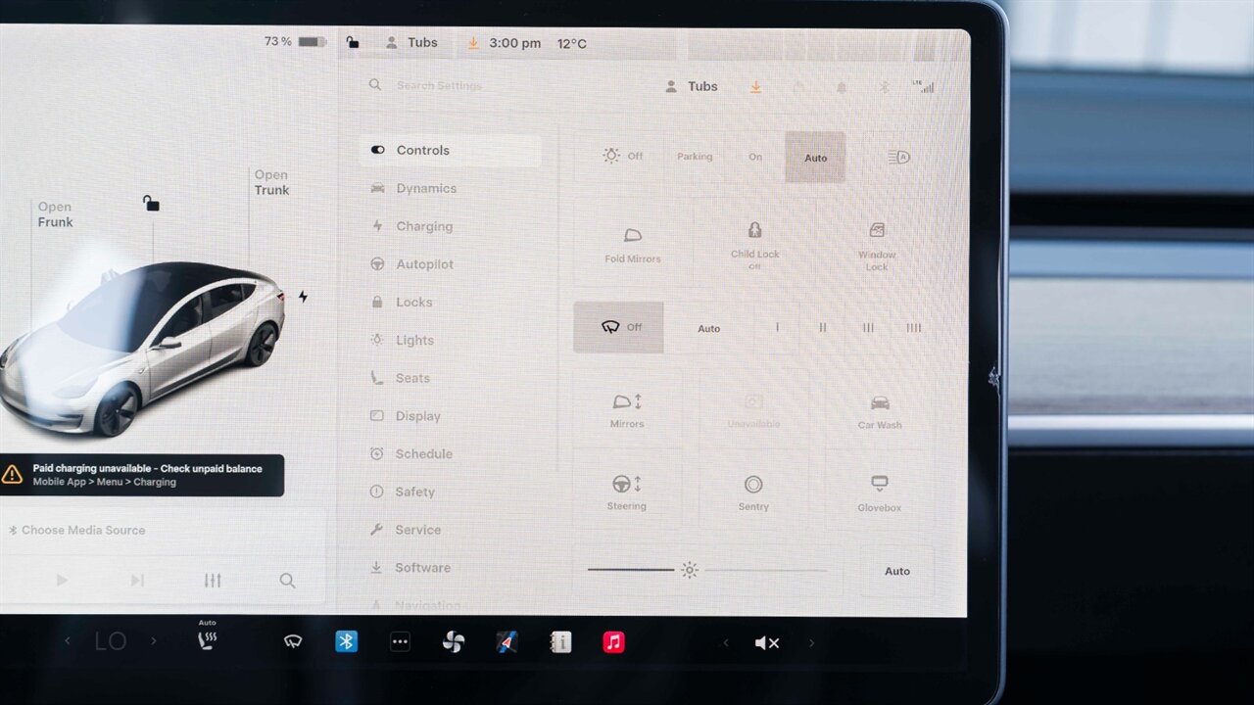The height and width of the screenshot is (705, 1254).
Task: Tap the Fold Mirrors icon
Action: 633,244
